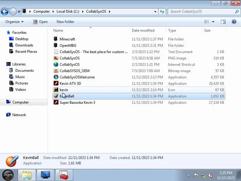Sort by the Name column header
241x181 pixels.
(x=58, y=30)
